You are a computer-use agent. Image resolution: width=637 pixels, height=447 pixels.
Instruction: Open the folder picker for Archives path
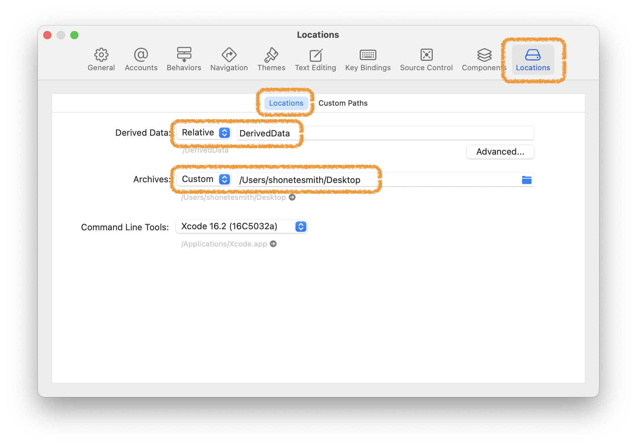(526, 180)
